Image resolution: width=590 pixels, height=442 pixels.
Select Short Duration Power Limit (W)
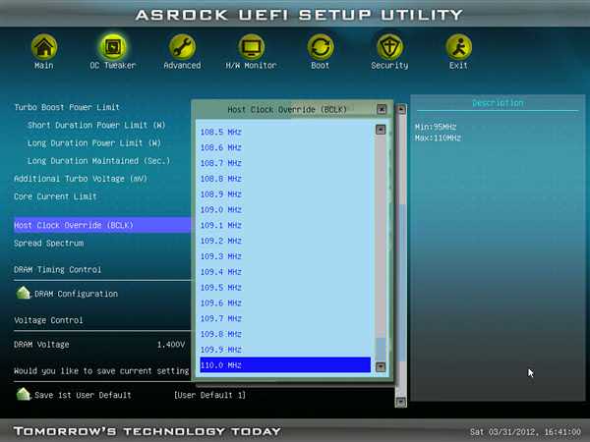pyautogui.click(x=96, y=125)
